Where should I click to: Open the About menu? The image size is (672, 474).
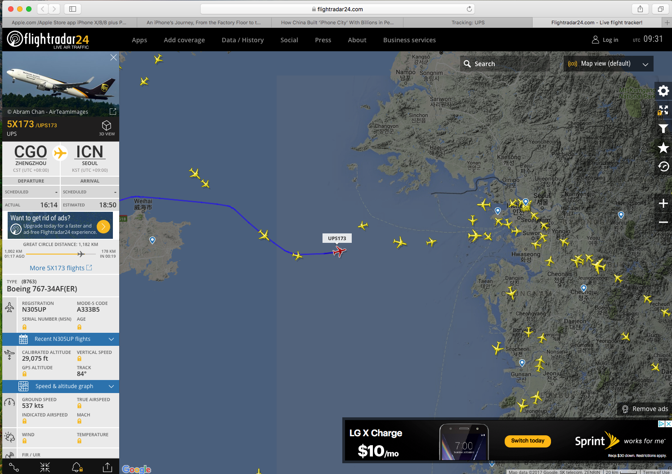click(x=357, y=40)
